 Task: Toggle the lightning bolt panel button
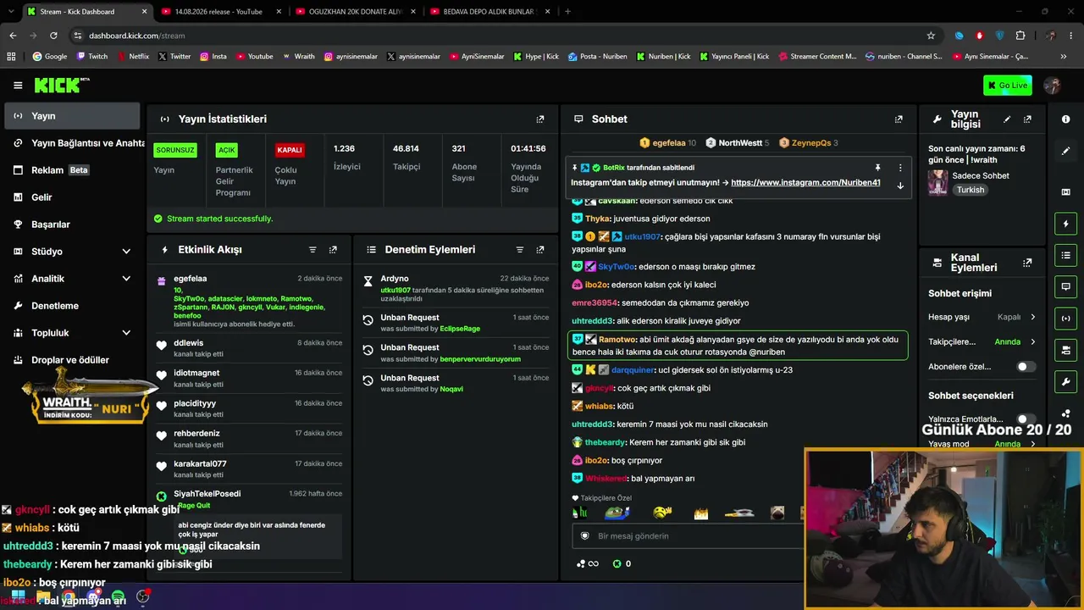coord(1065,224)
